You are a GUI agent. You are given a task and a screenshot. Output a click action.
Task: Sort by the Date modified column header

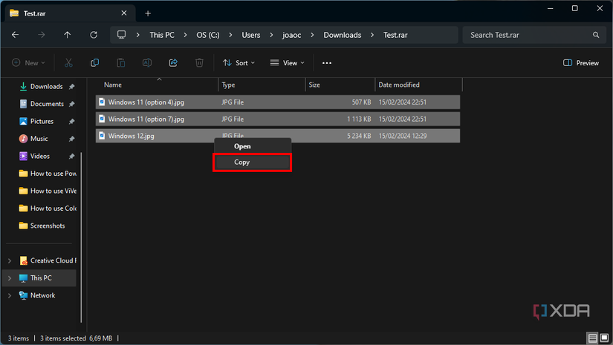click(418, 85)
